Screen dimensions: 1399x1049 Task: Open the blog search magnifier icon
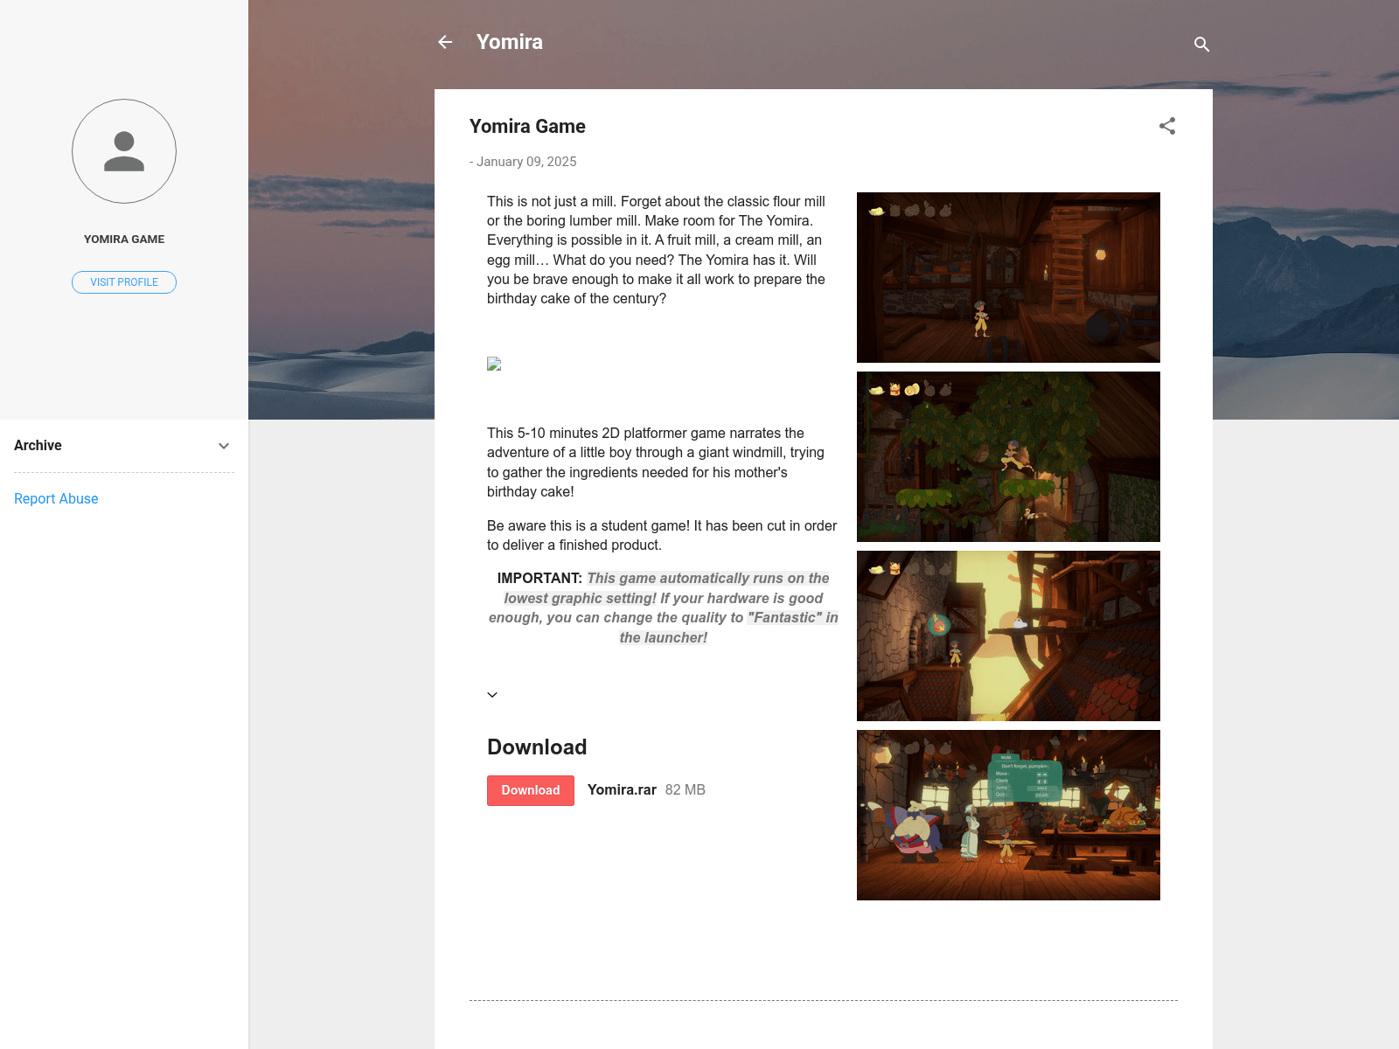1201,44
